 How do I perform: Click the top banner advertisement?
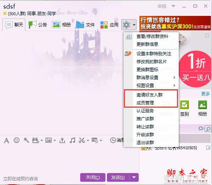(x=175, y=23)
